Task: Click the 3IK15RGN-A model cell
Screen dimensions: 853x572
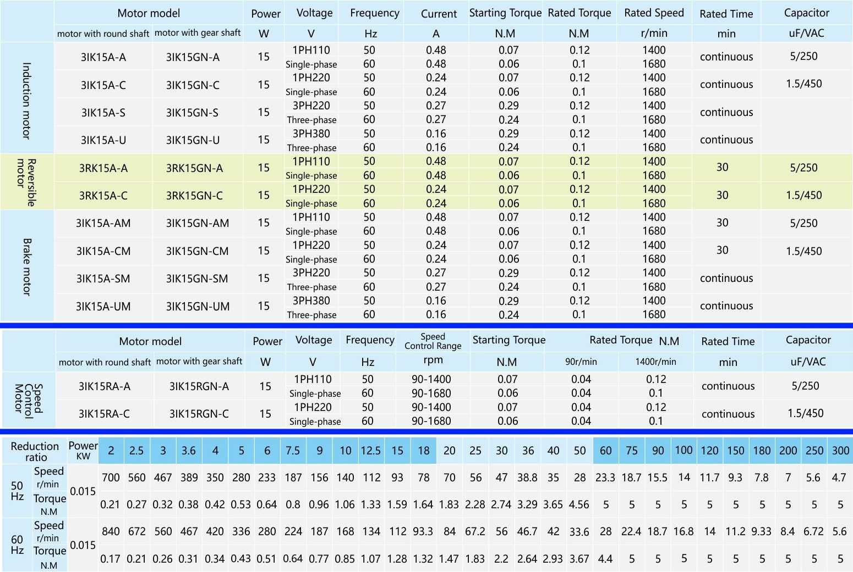Action: coord(199,386)
